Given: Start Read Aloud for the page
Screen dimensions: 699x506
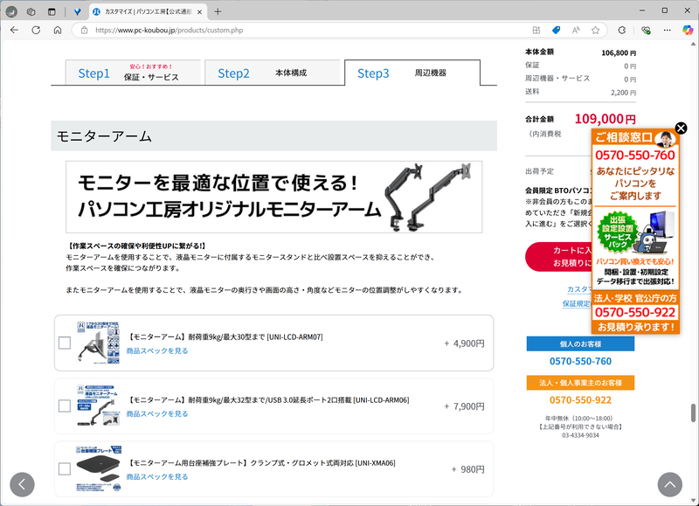Looking at the screenshot, I should (576, 29).
